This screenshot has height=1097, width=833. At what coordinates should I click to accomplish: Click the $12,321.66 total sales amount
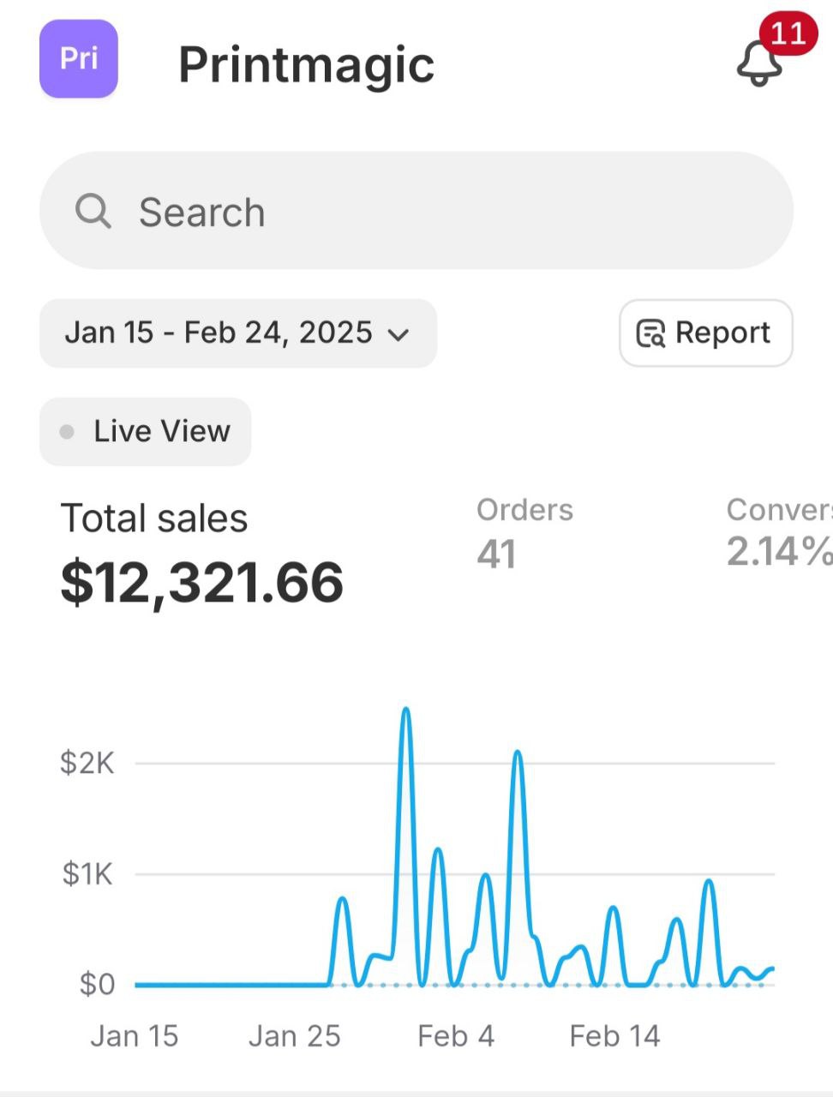(x=202, y=583)
